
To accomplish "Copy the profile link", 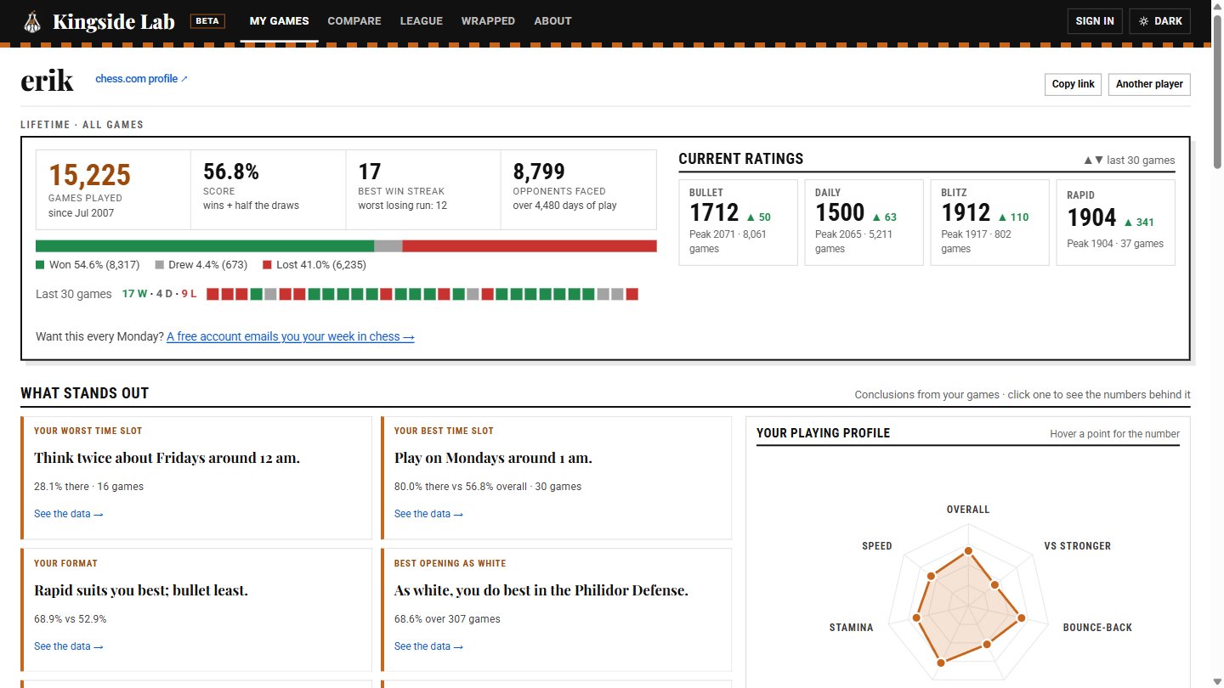I will (x=1074, y=84).
